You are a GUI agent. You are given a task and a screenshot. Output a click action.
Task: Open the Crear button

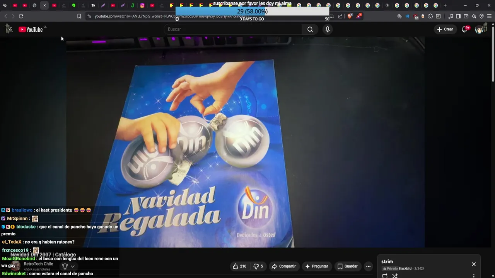click(x=445, y=29)
